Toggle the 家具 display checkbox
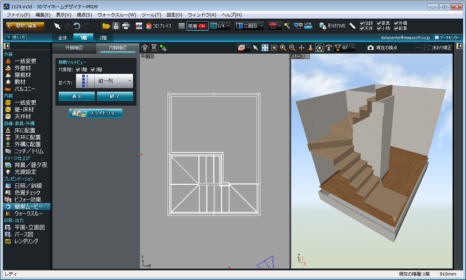Screen dimensions: 466x280 point(380,23)
